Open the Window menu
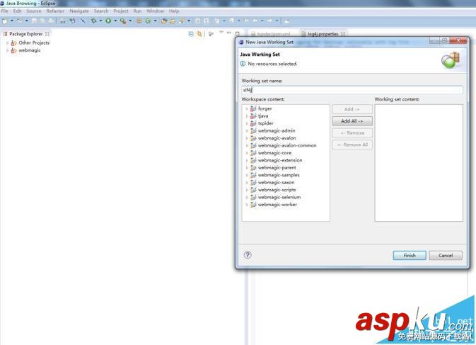 155,11
